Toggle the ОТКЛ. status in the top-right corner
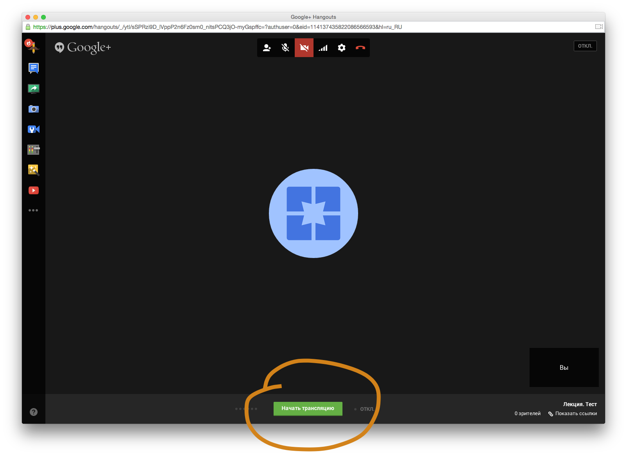The height and width of the screenshot is (455, 627). click(585, 46)
